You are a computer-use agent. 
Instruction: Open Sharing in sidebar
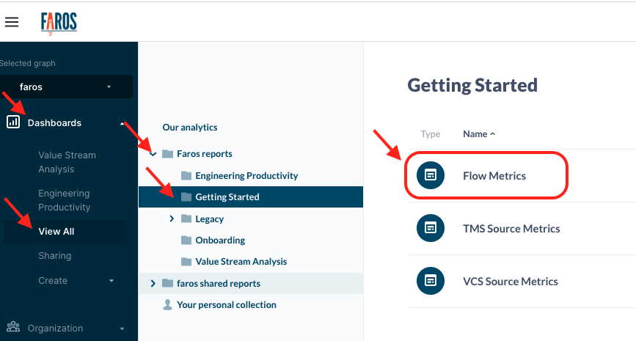(55, 256)
